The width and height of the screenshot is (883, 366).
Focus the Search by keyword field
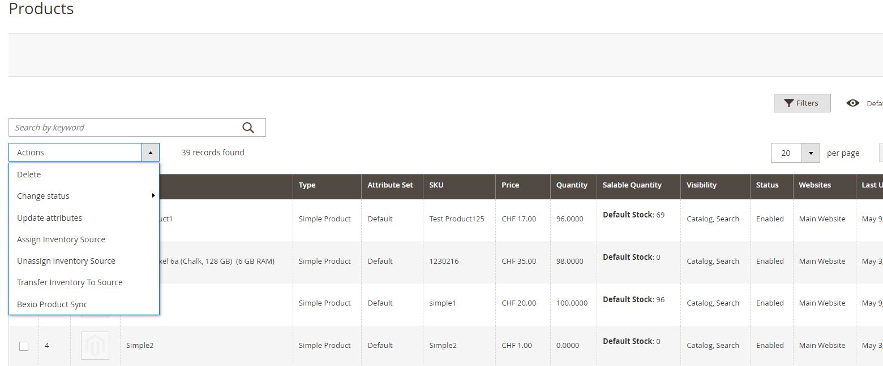coord(125,128)
